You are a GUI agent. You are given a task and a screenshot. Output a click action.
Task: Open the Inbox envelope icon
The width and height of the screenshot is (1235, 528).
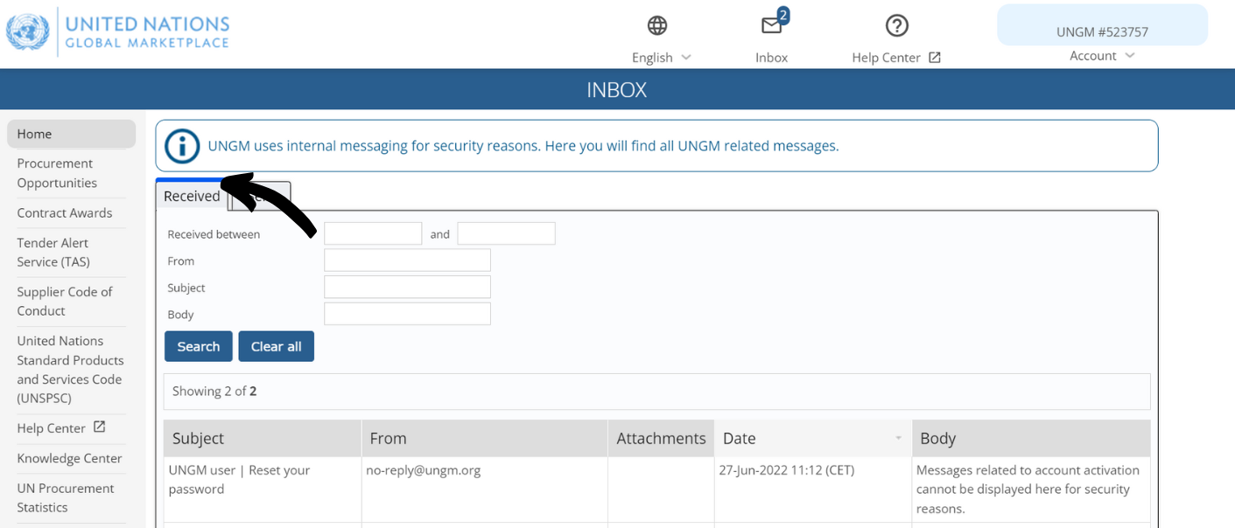pyautogui.click(x=771, y=26)
